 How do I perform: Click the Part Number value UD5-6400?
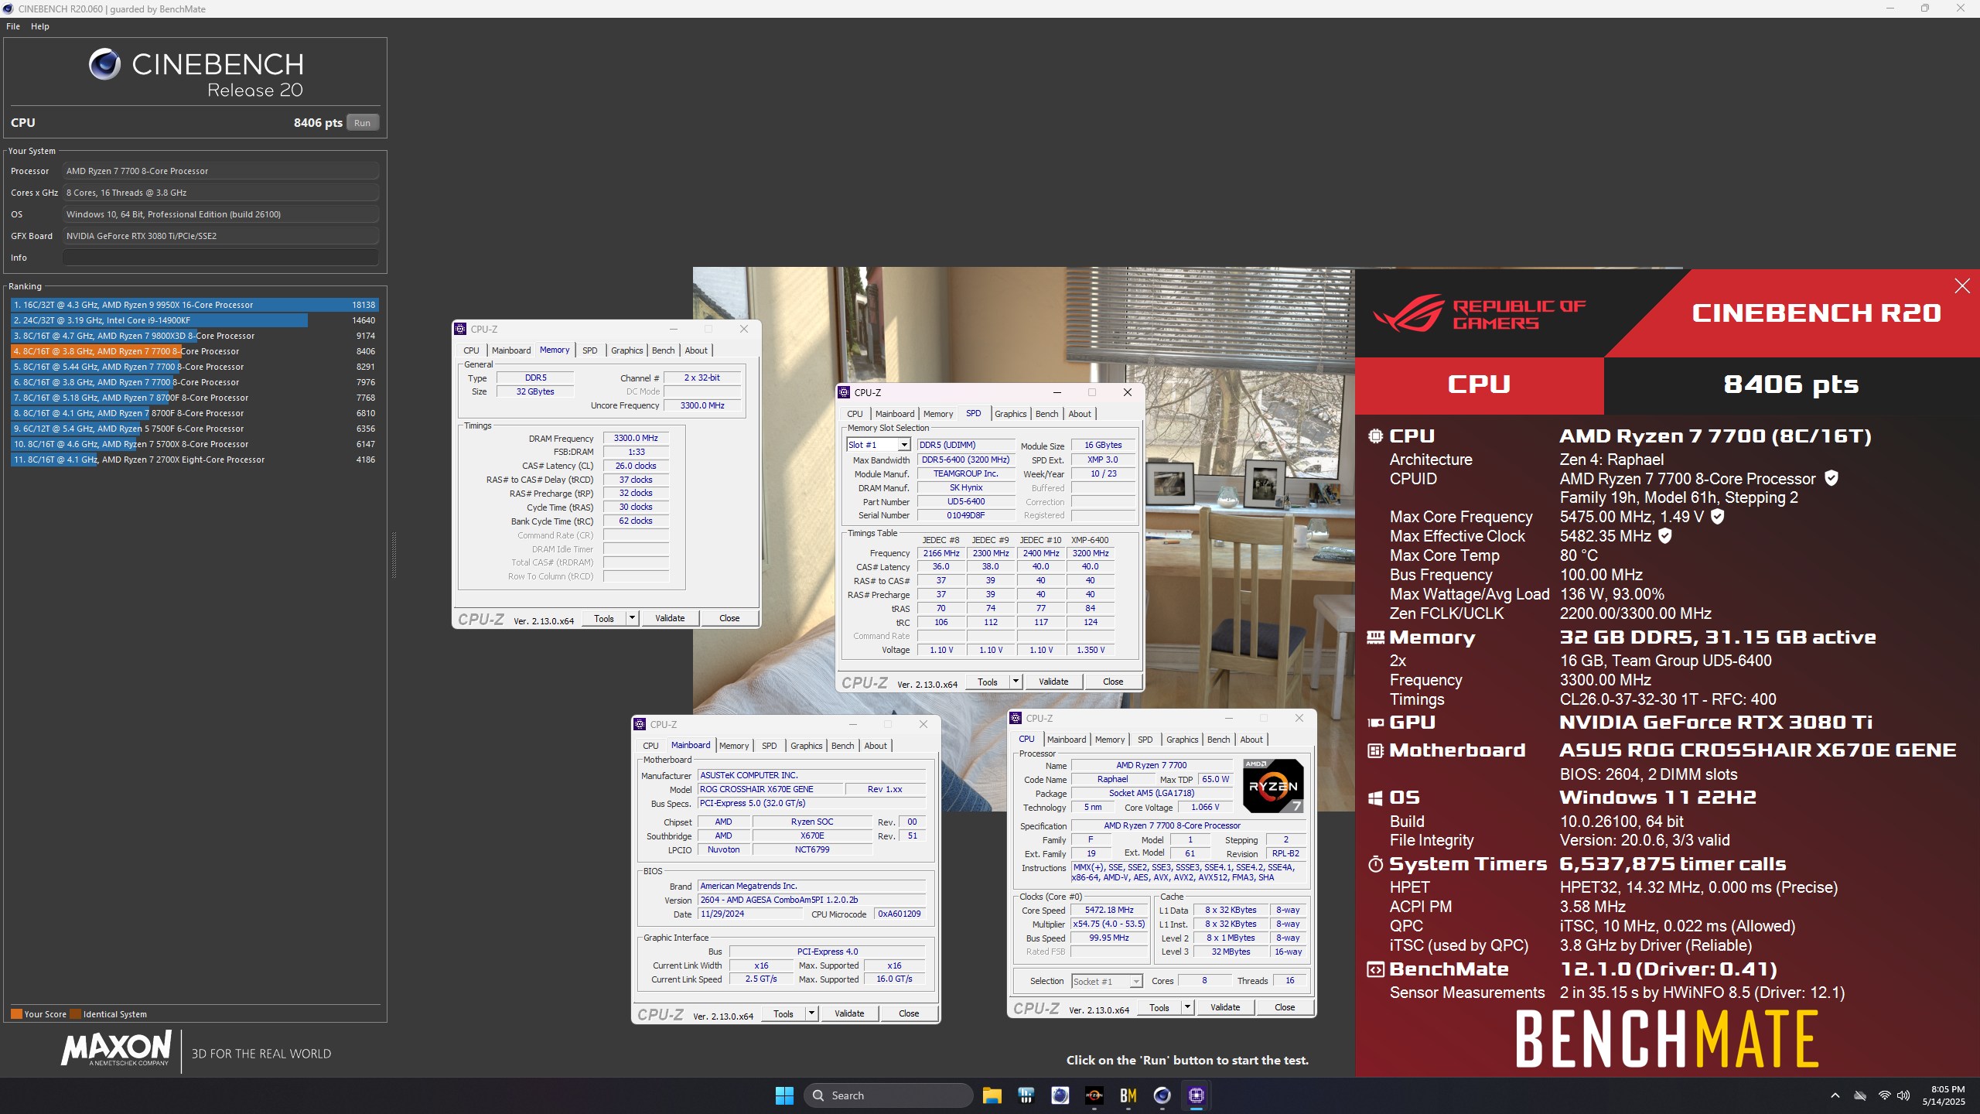(966, 501)
